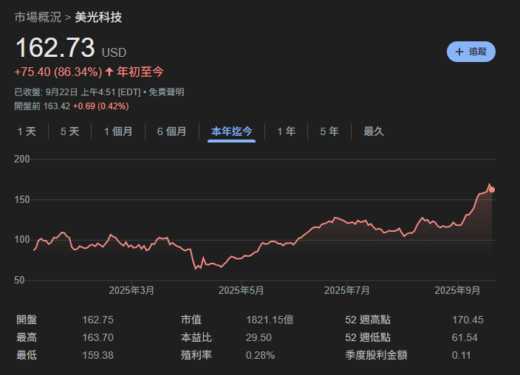Click the 150 y-axis label

click(22, 199)
